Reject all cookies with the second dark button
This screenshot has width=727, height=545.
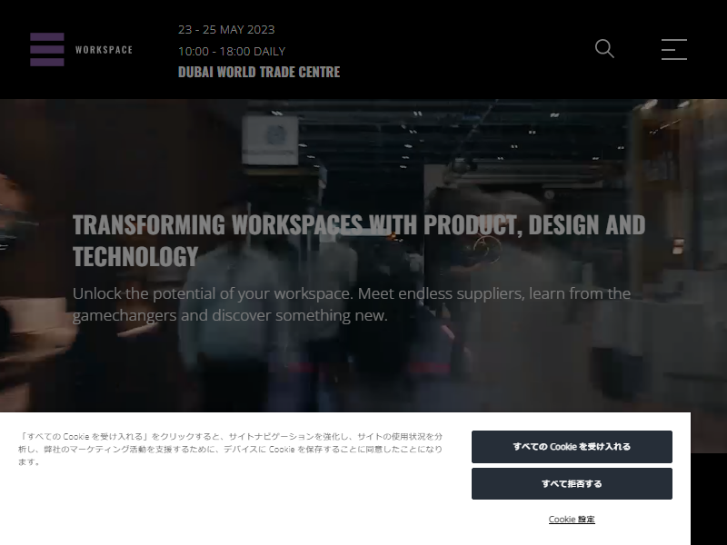[x=572, y=484]
